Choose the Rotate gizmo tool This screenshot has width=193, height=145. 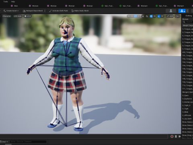[136, 16]
